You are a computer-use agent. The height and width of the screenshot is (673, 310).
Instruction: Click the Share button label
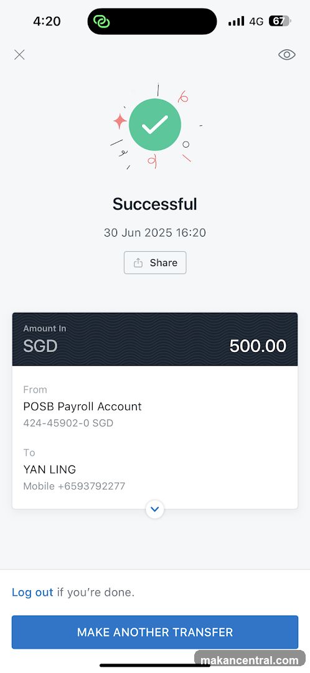163,263
